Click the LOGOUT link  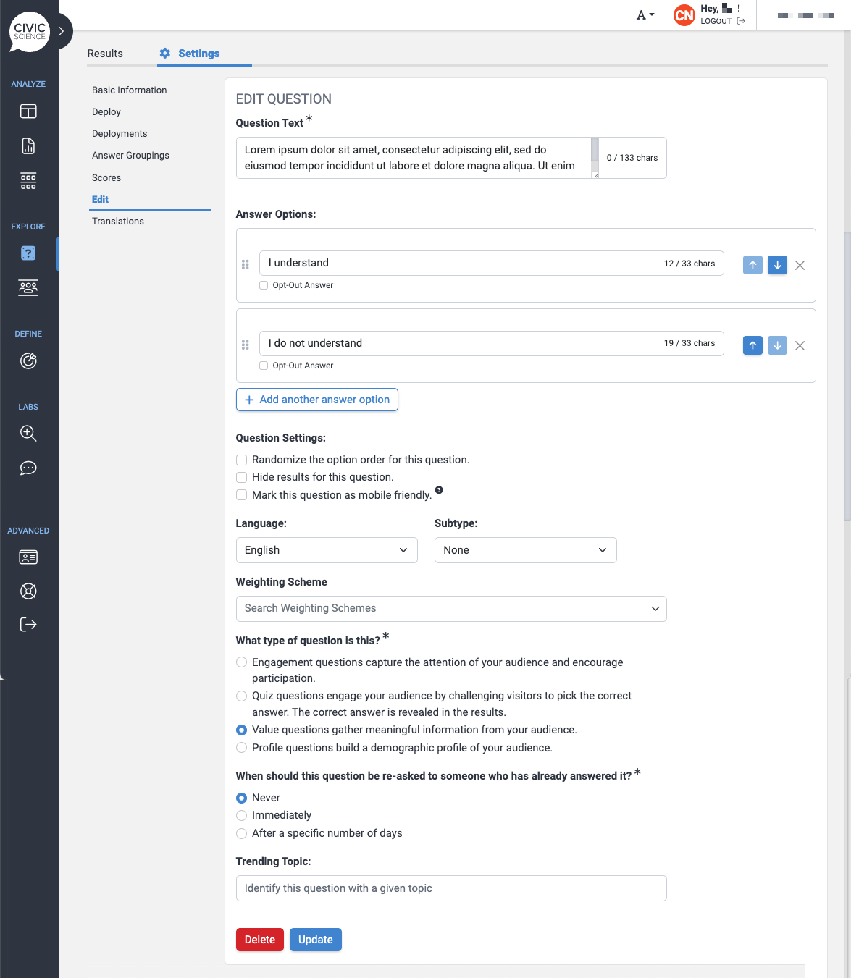(723, 21)
